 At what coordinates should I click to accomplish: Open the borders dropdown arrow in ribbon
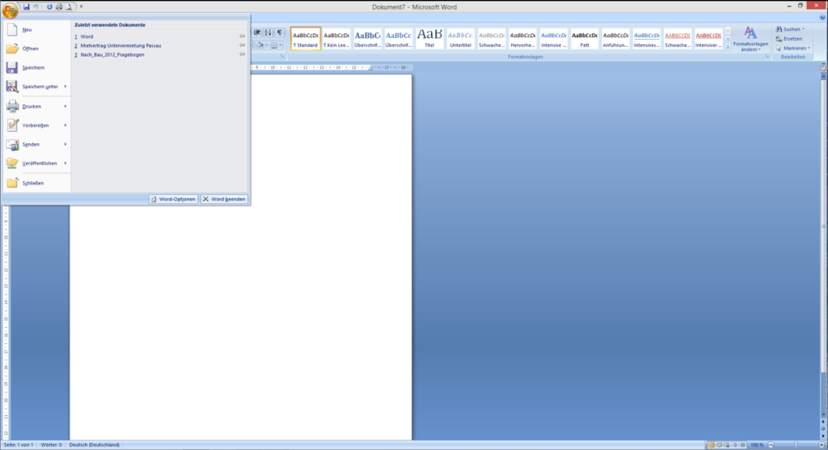point(281,45)
